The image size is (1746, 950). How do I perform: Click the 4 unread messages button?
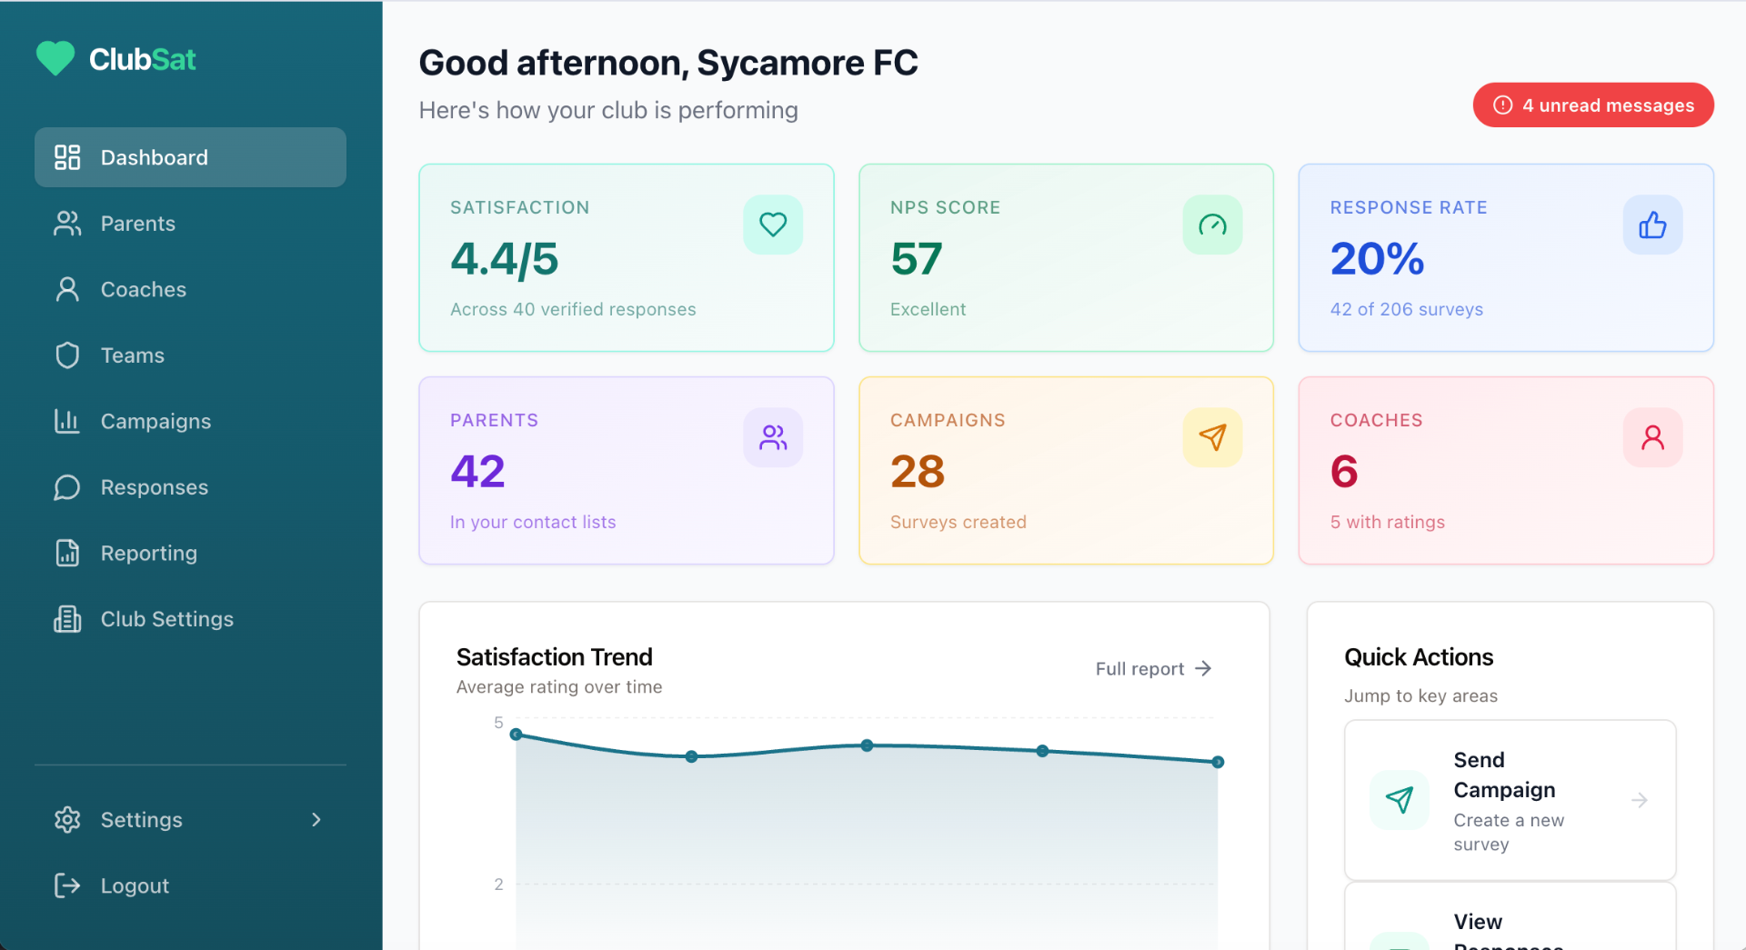pos(1592,105)
